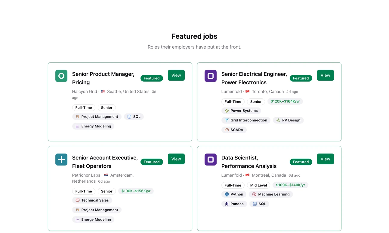Viewport: 389px width, 233px height.
Task: Click the Mid Level tag
Action: (259, 185)
